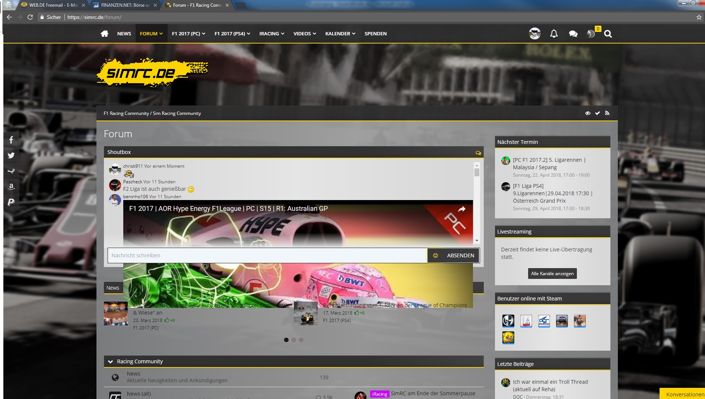This screenshot has width=705, height=399.
Task: Click the Nachricht schreiben input field
Action: [x=267, y=255]
